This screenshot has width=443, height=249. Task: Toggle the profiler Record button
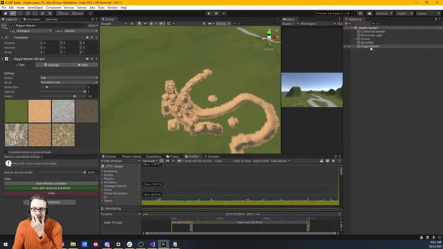pyautogui.click(x=161, y=161)
